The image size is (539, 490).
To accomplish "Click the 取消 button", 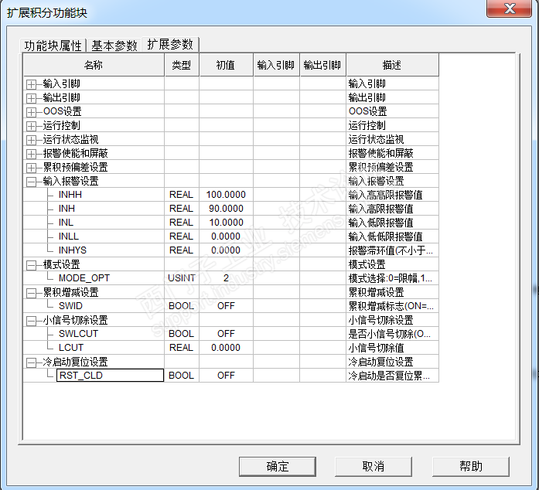I will pyautogui.click(x=374, y=466).
